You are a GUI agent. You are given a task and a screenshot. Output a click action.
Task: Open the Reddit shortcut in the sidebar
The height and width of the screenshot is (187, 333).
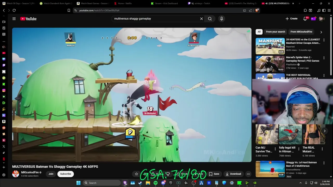pos(4,128)
